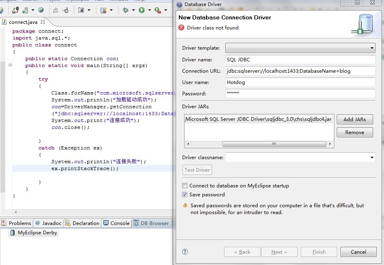Screen dimensions: 384x265
Task: Switch to the Console tab
Action: pyautogui.click(x=117, y=223)
